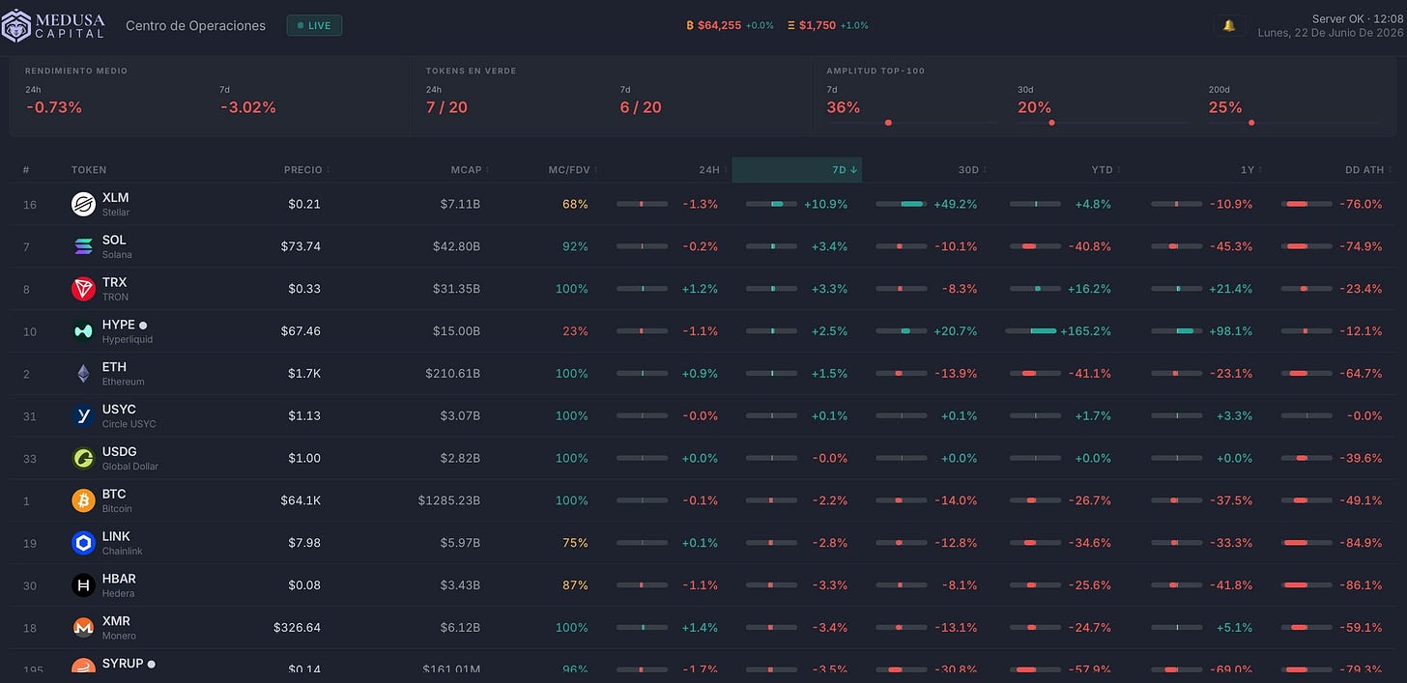This screenshot has width=1407, height=683.
Task: Click the 6 / 20 tokens in green
Action: click(641, 107)
